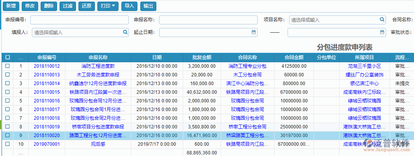The height and width of the screenshot is (156, 414).
Task: Click the start date input of 起止日期
Action: coord(208,32)
